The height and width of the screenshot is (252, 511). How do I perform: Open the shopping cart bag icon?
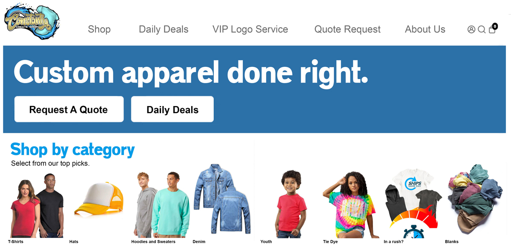click(492, 29)
